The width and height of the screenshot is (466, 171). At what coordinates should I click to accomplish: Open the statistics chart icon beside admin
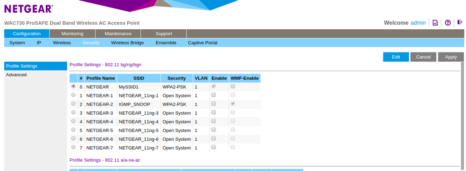coord(435,23)
